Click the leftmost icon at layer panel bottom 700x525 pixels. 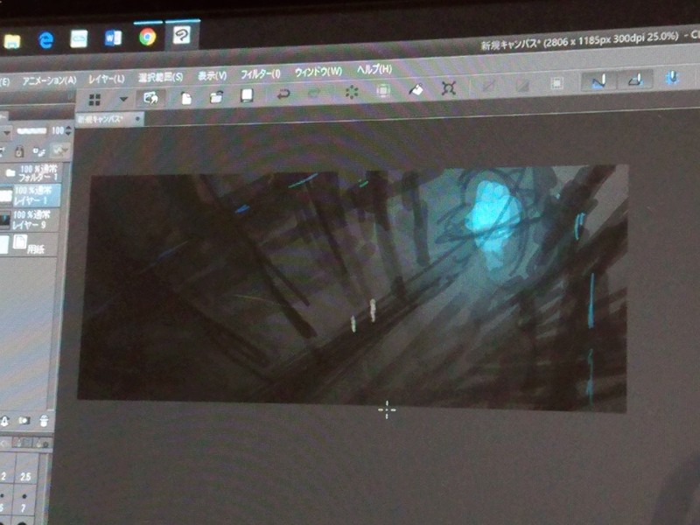[5, 421]
